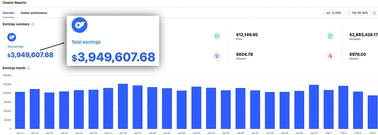Click the $976.00 Streams amount
This screenshot has width=378, height=135.
pos(358,54)
